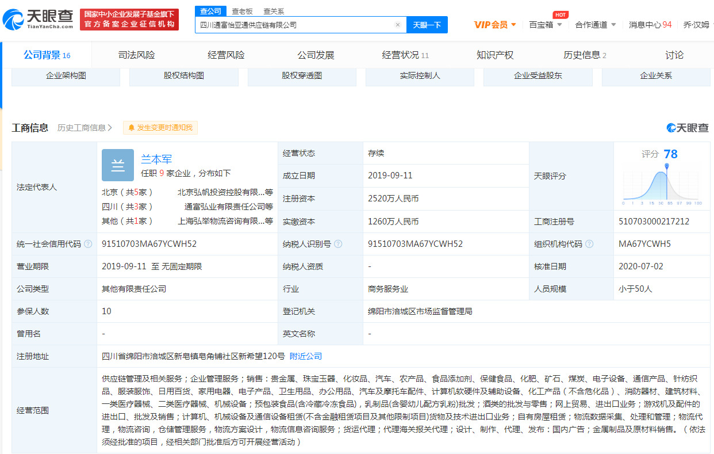Click the 公司类型 value 其他有限责任公司
Screen dimensions: 714x454
click(134, 289)
